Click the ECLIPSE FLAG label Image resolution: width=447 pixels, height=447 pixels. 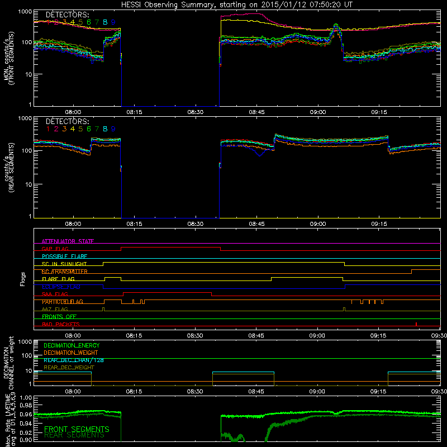point(61,287)
